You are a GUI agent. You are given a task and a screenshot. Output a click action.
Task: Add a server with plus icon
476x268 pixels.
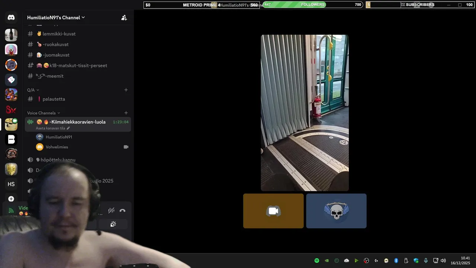[11, 199]
